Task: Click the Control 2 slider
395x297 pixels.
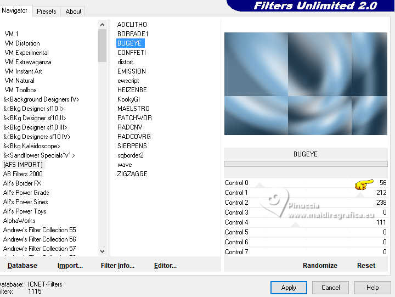Action: pos(306,203)
